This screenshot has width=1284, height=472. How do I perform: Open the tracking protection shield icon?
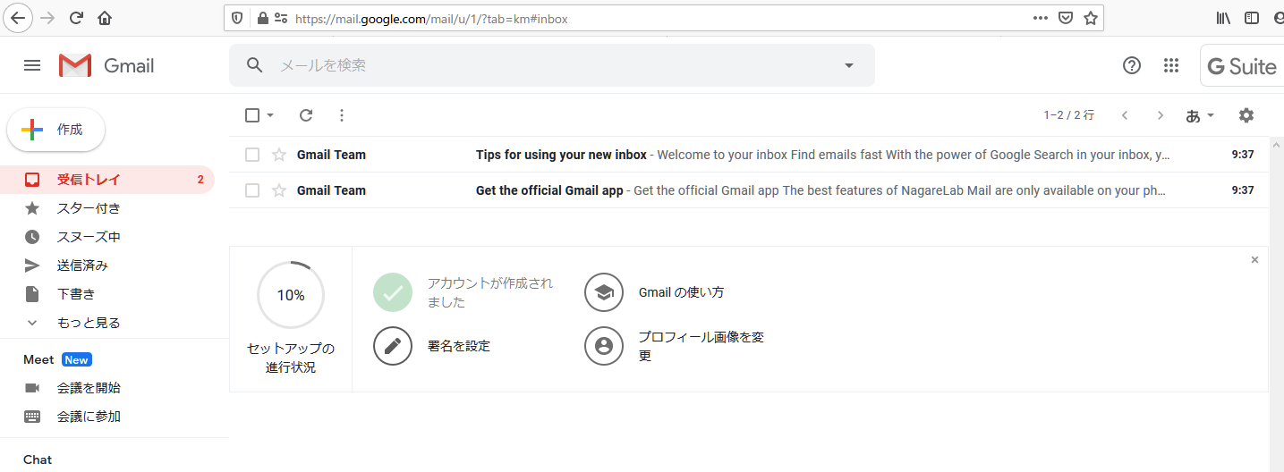(x=237, y=18)
